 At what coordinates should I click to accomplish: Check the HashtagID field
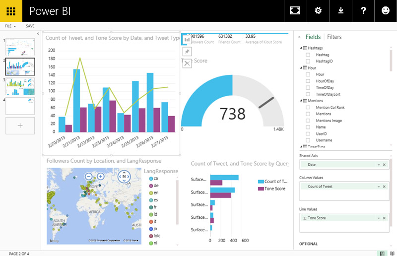(308, 62)
